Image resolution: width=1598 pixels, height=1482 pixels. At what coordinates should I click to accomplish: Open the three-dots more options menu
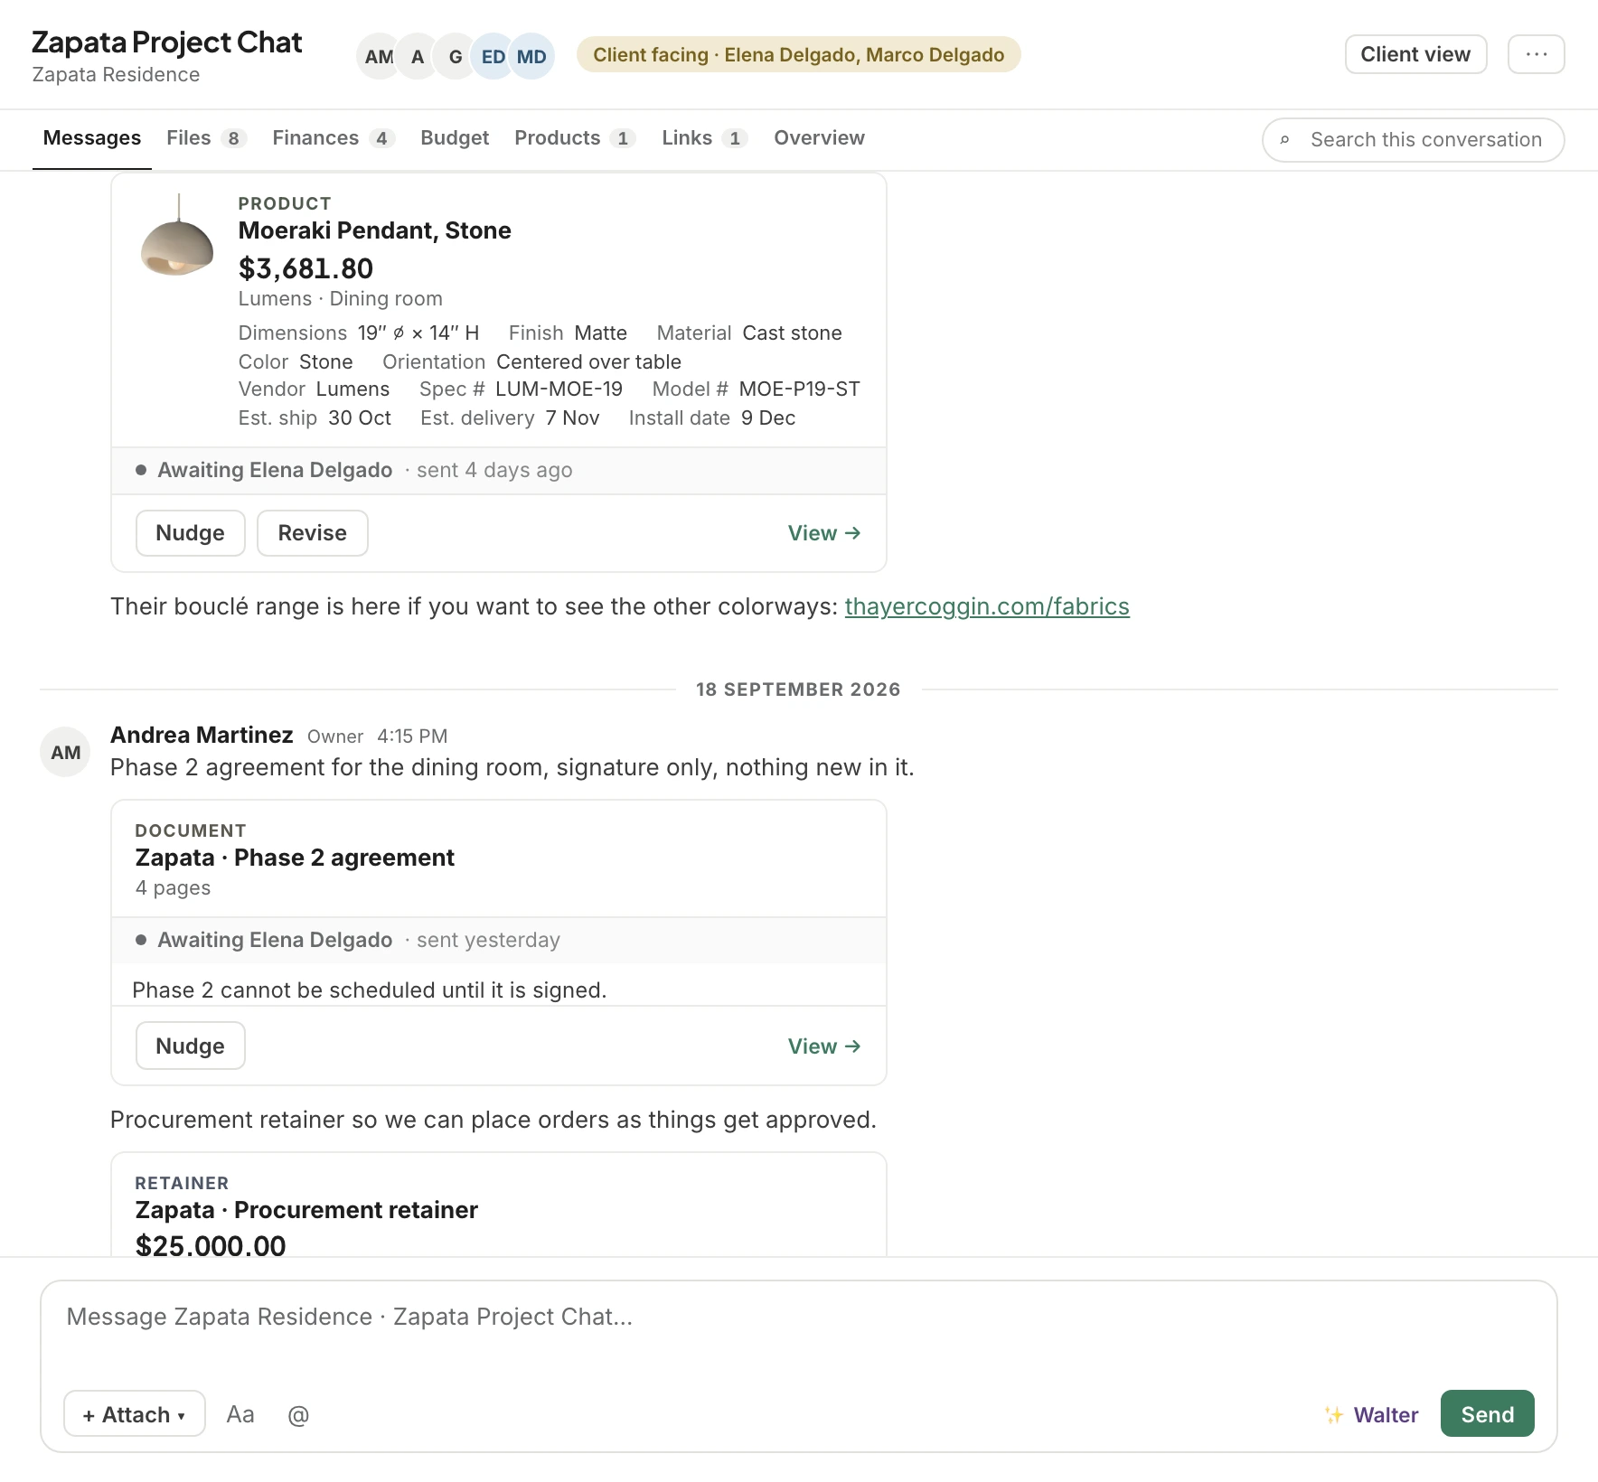1536,54
